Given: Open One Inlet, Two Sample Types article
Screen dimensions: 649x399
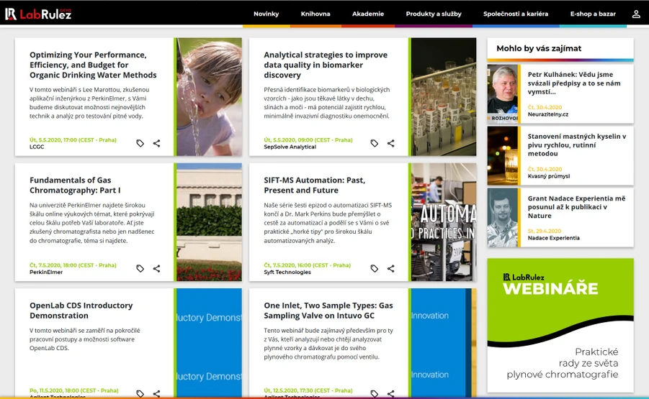Looking at the screenshot, I should pos(328,310).
